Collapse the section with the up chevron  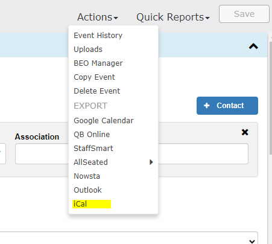point(253,47)
